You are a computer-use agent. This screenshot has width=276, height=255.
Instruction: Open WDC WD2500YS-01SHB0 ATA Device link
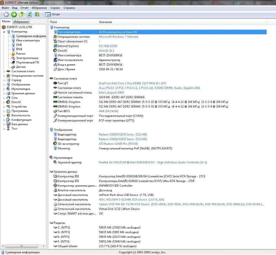pyautogui.click(x=131, y=200)
